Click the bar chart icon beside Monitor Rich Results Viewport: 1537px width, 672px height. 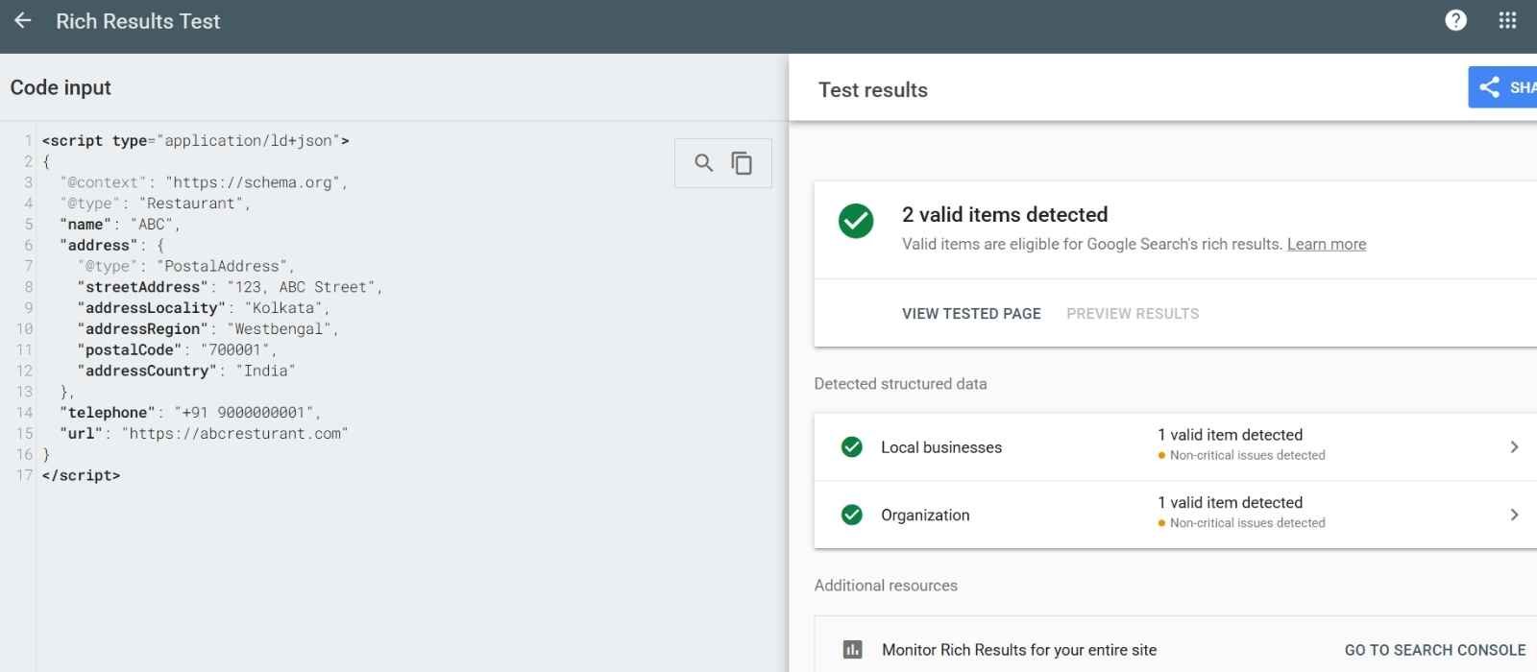coord(852,650)
